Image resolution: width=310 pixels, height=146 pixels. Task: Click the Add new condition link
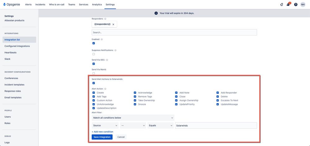coord(102,131)
